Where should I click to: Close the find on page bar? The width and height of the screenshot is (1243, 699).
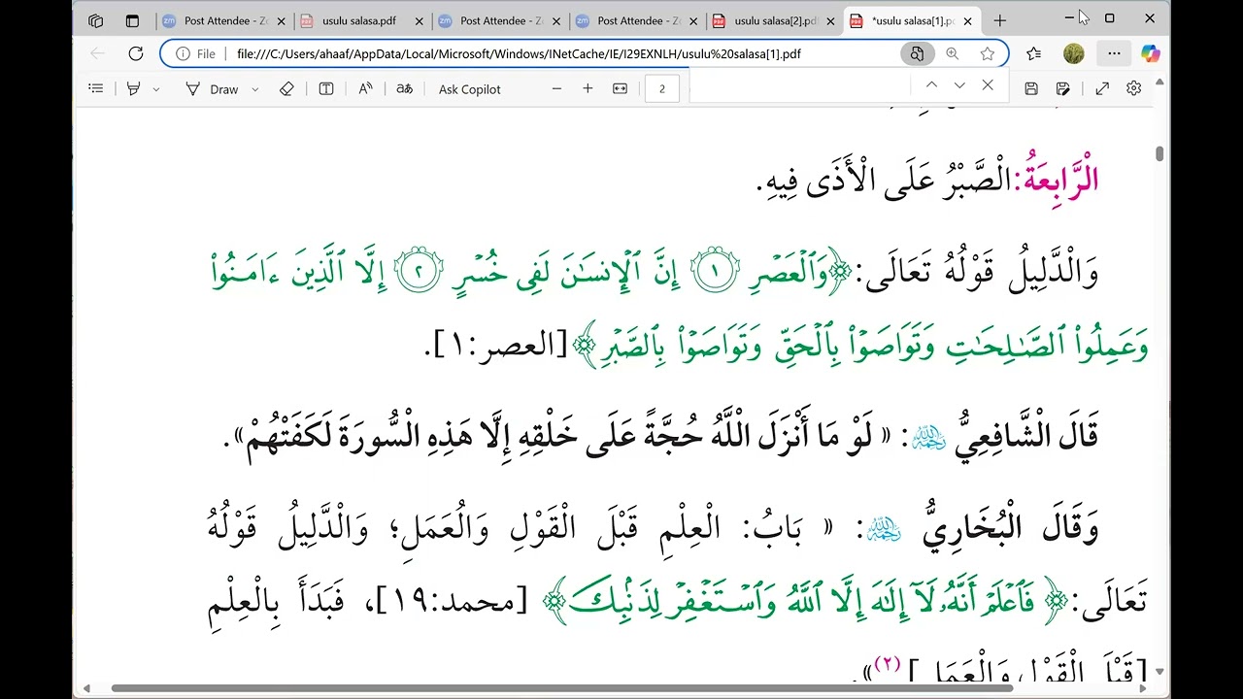988,85
